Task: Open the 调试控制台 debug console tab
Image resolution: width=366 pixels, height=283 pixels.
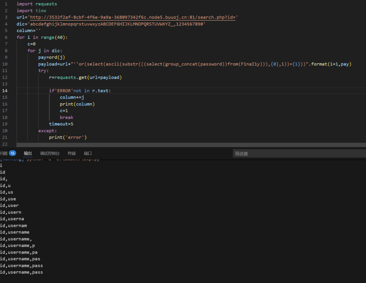Action: click(x=50, y=153)
